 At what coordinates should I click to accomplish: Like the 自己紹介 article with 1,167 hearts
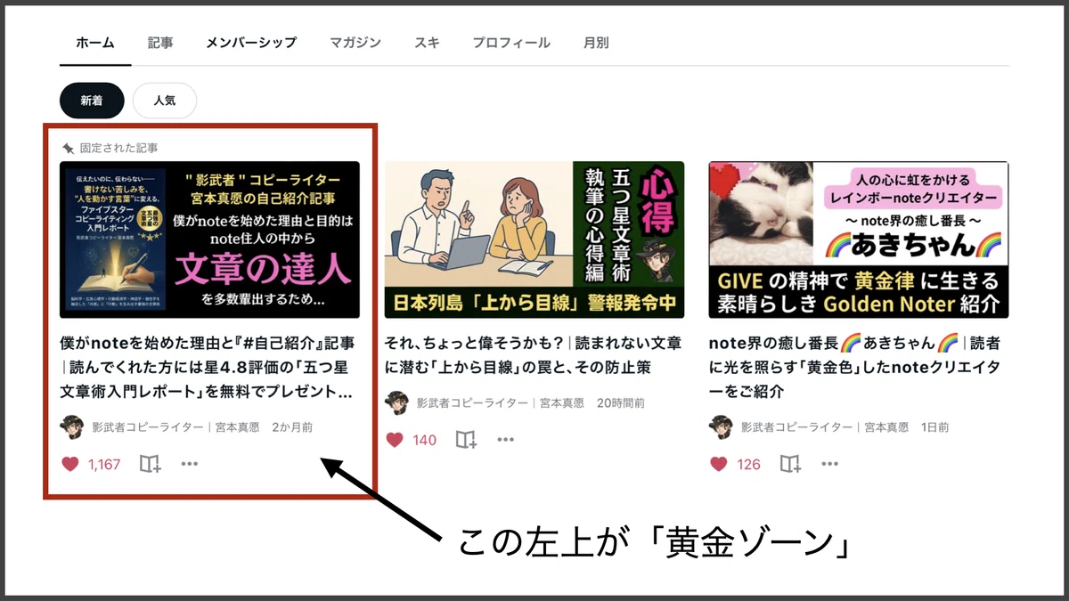[69, 464]
